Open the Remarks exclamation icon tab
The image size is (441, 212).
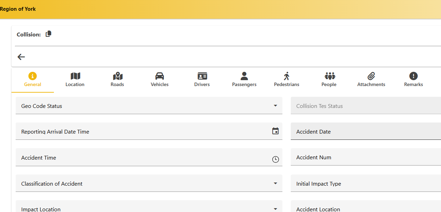[413, 79]
